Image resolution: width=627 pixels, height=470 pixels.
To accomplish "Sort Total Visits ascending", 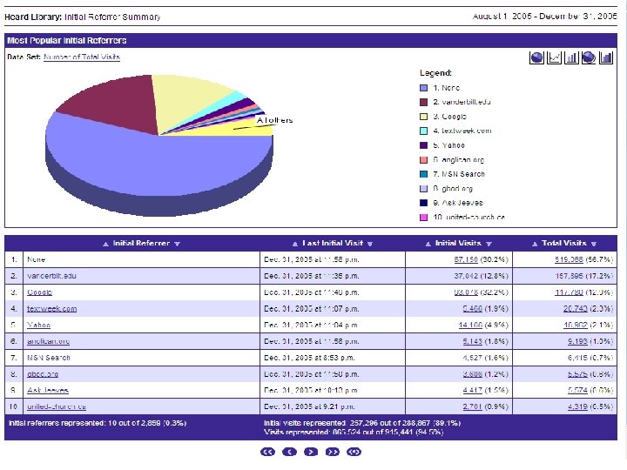I will click(535, 244).
